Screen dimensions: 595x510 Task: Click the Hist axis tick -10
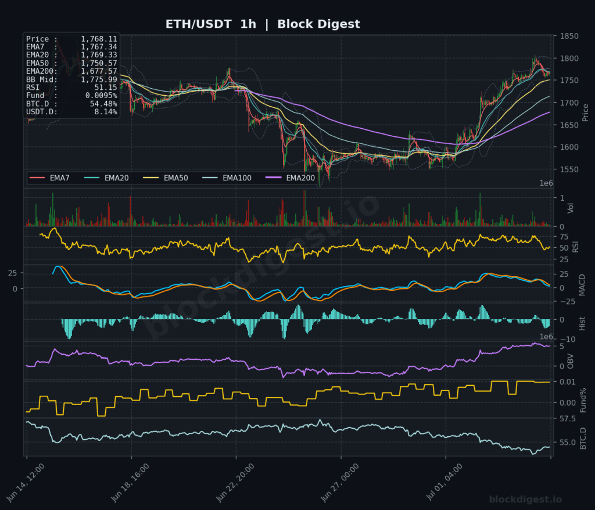coord(567,339)
